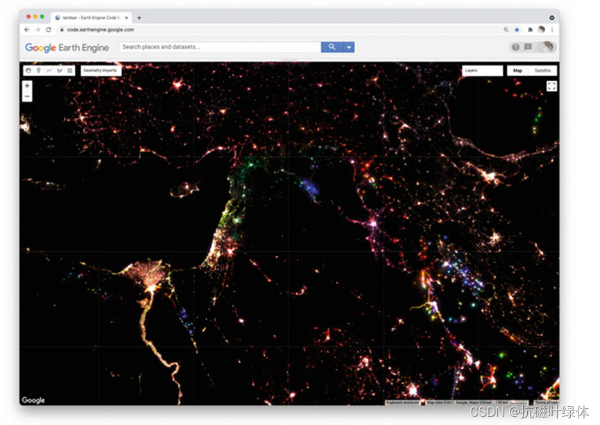Go forward in browser history
Viewport: 600px width, 425px height.
click(37, 29)
